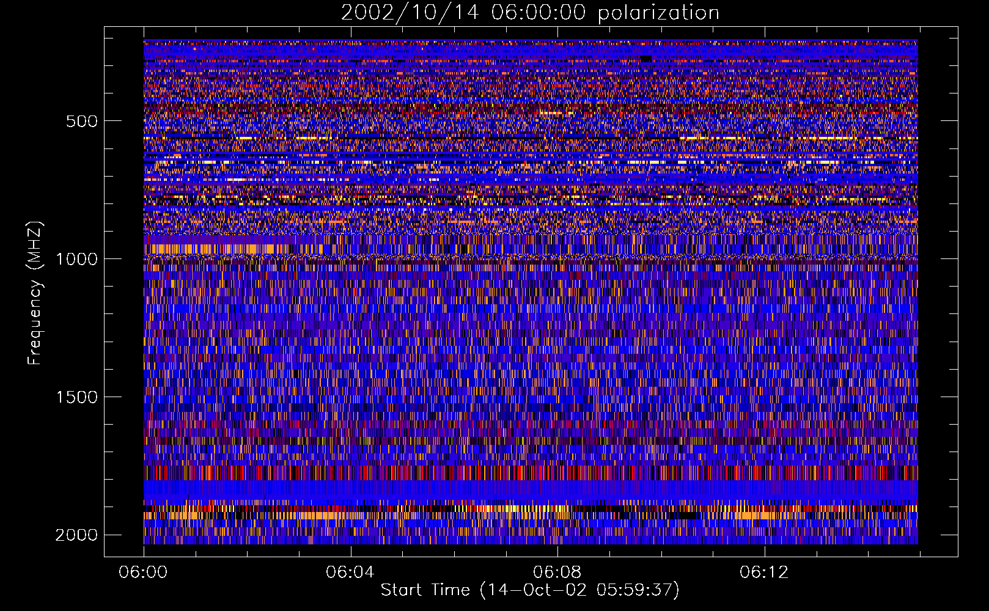This screenshot has width=989, height=611.
Task: Click the 500 frequency tick label
Action: click(x=82, y=121)
